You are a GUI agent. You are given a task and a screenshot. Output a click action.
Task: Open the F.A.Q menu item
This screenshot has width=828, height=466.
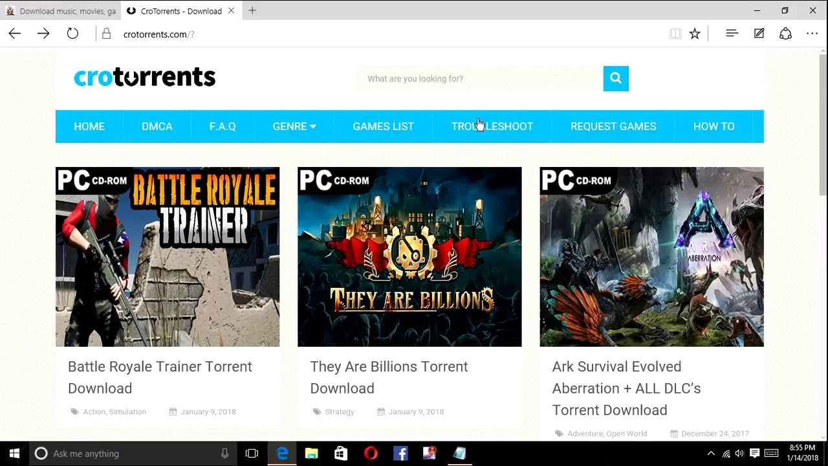pyautogui.click(x=223, y=126)
